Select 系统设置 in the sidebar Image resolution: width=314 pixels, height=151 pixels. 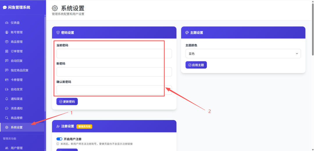tap(22, 128)
